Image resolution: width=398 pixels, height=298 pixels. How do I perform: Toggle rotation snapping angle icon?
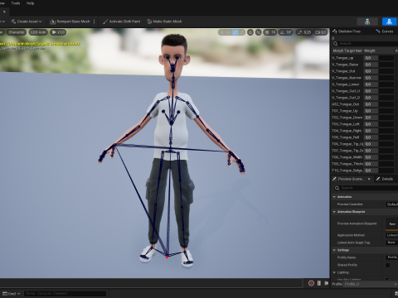pyautogui.click(x=282, y=32)
